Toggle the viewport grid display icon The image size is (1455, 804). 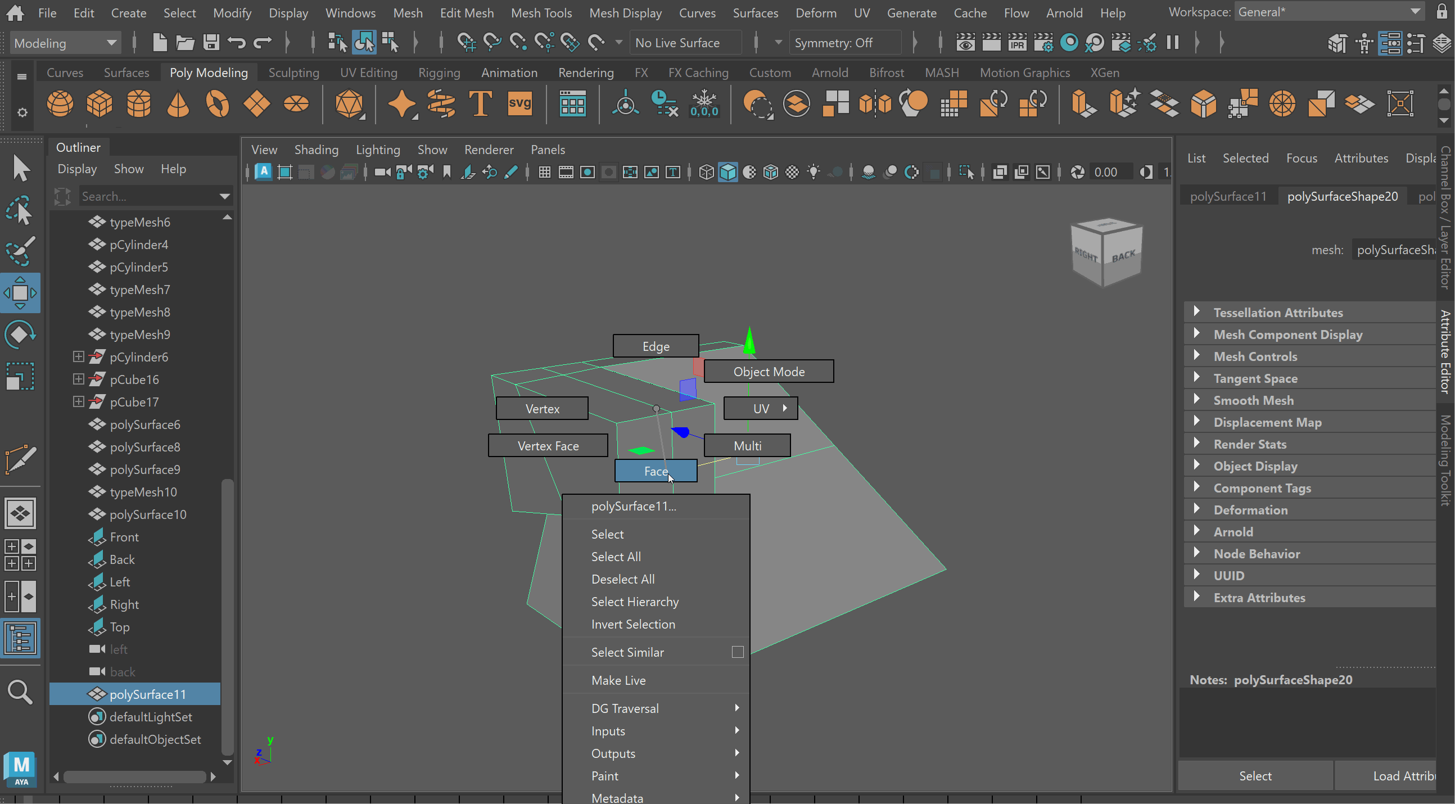click(544, 173)
